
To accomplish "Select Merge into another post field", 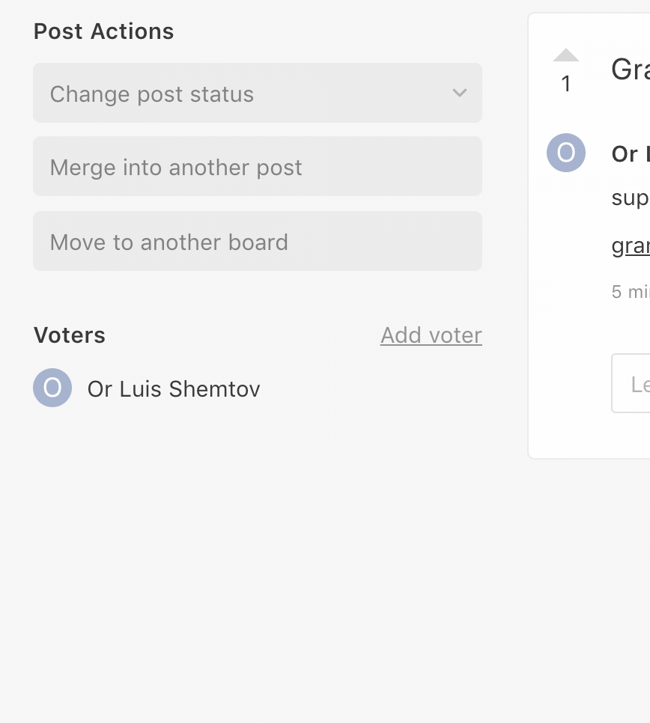I will (x=258, y=166).
